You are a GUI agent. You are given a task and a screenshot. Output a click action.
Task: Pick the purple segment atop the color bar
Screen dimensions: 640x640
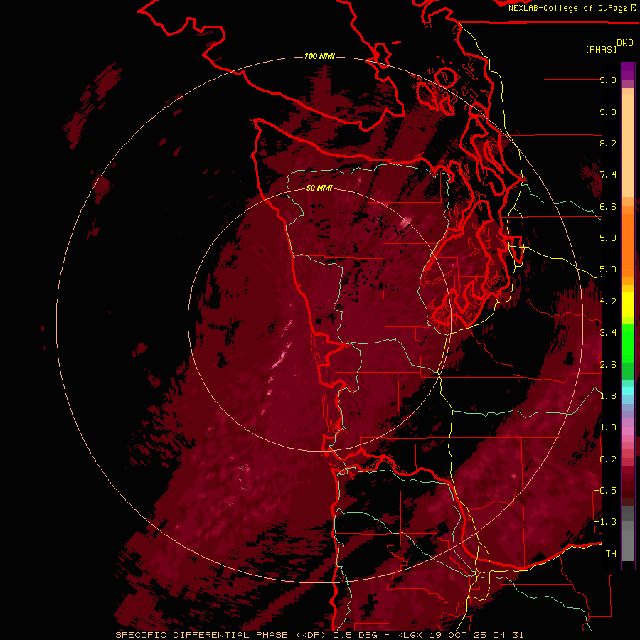click(x=628, y=71)
